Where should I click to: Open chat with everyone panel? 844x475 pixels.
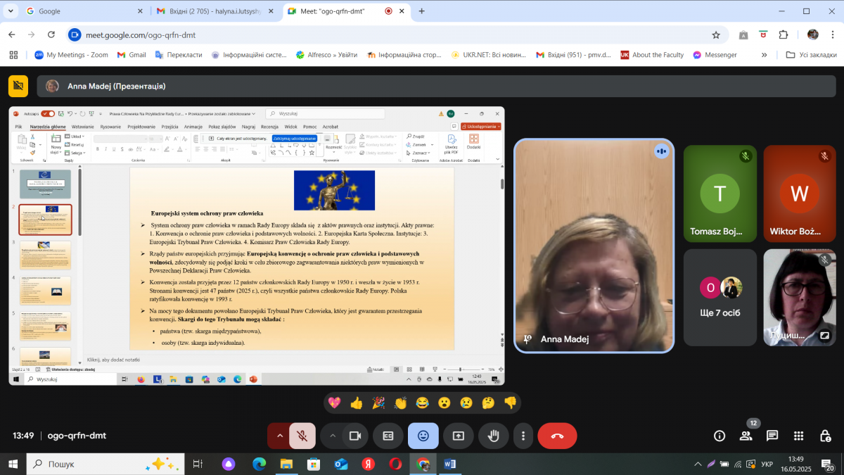772,436
